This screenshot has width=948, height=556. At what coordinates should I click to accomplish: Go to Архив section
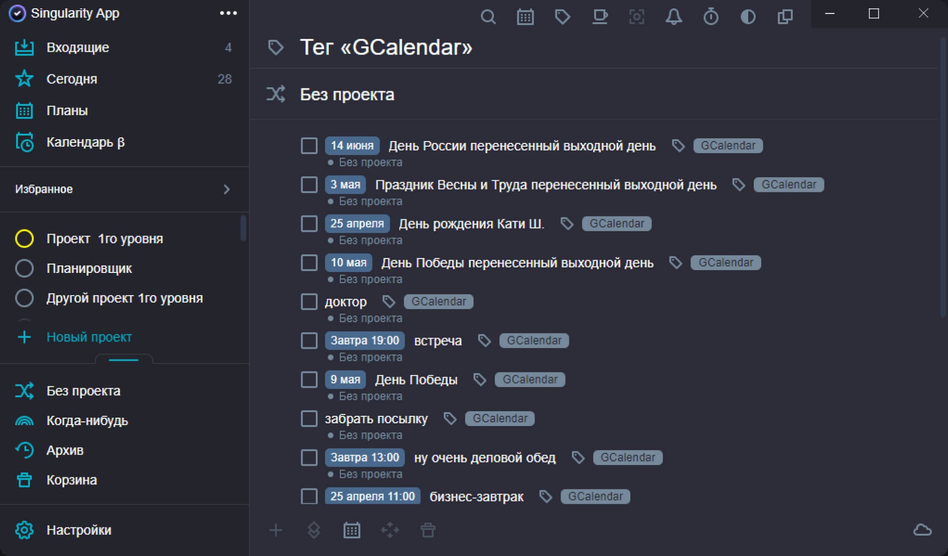(x=65, y=450)
